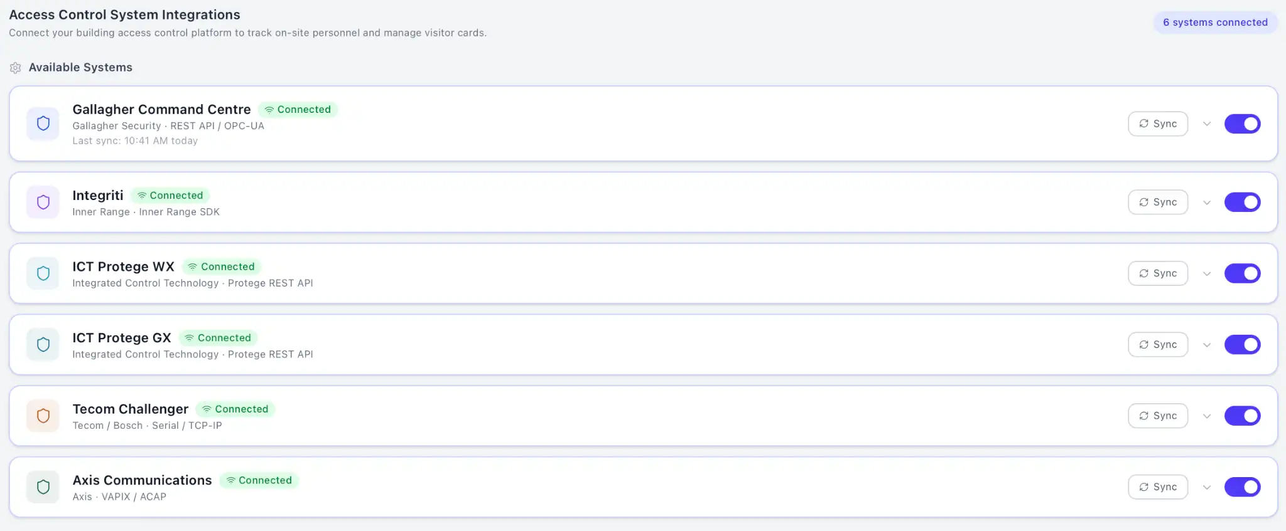
Task: Click the Available Systems section label
Action: point(80,67)
